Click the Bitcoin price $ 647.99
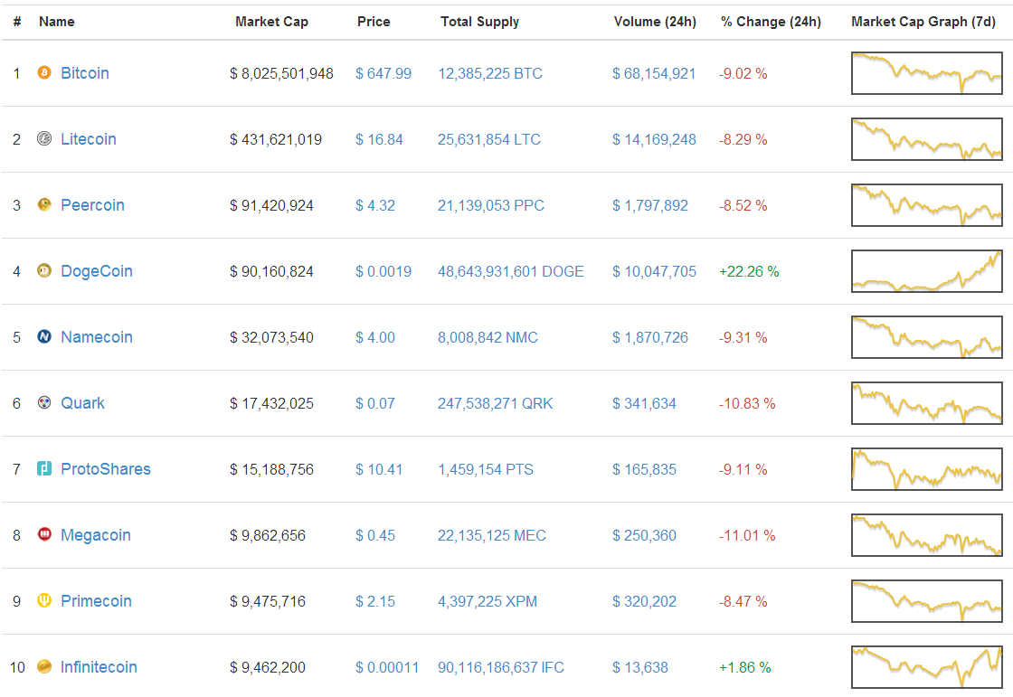Screen dimensions: 1013x697 (383, 73)
